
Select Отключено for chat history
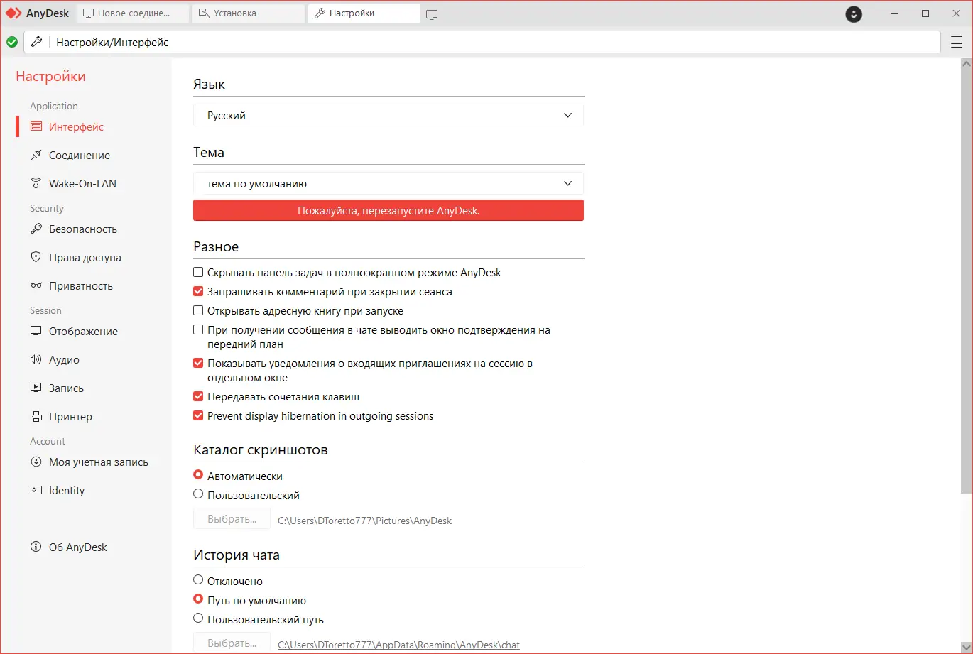click(198, 580)
